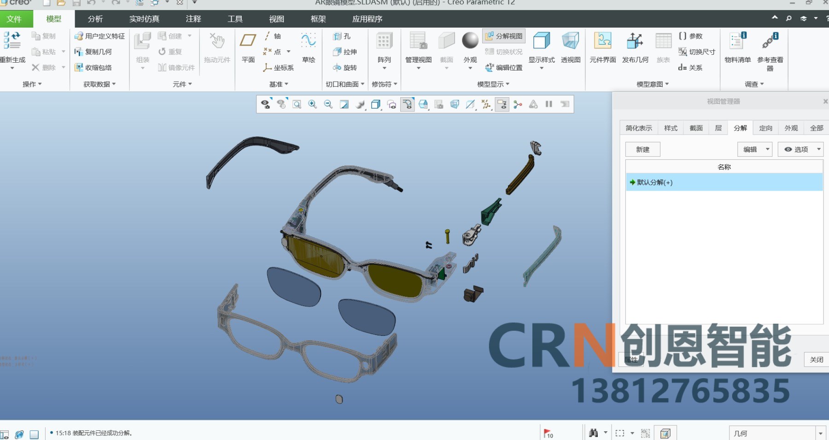Open the Simplified Rep (简化表示) tab
This screenshot has height=440, width=829.
(x=639, y=128)
